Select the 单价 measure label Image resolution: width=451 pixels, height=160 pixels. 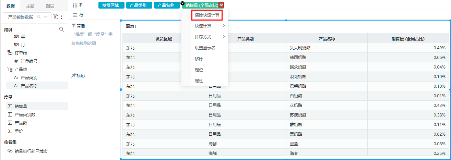coord(19,131)
